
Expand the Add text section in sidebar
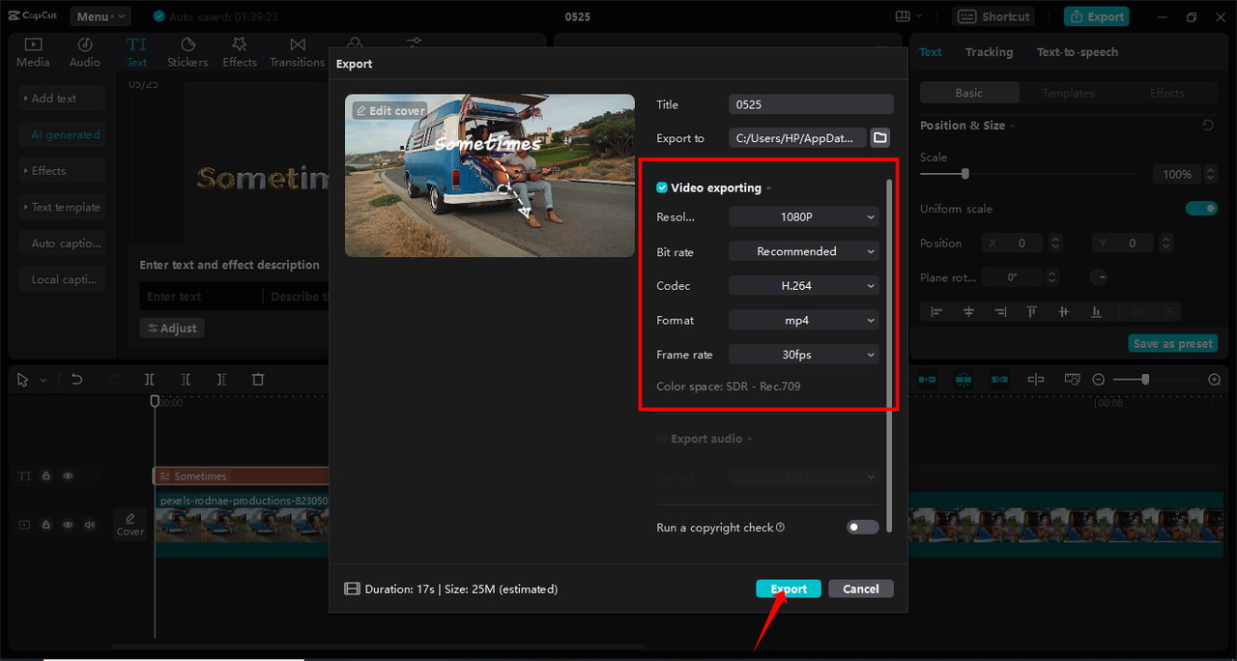(x=62, y=99)
